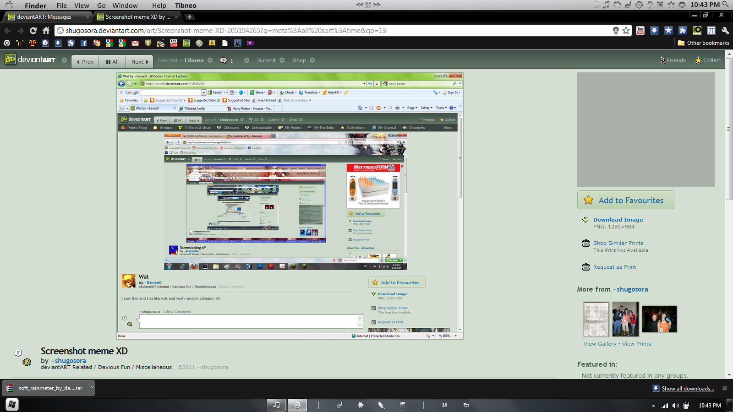Screen dimensions: 733x412
Task: Click the puzzle piece extension icon in toolbar
Action: (x=683, y=31)
